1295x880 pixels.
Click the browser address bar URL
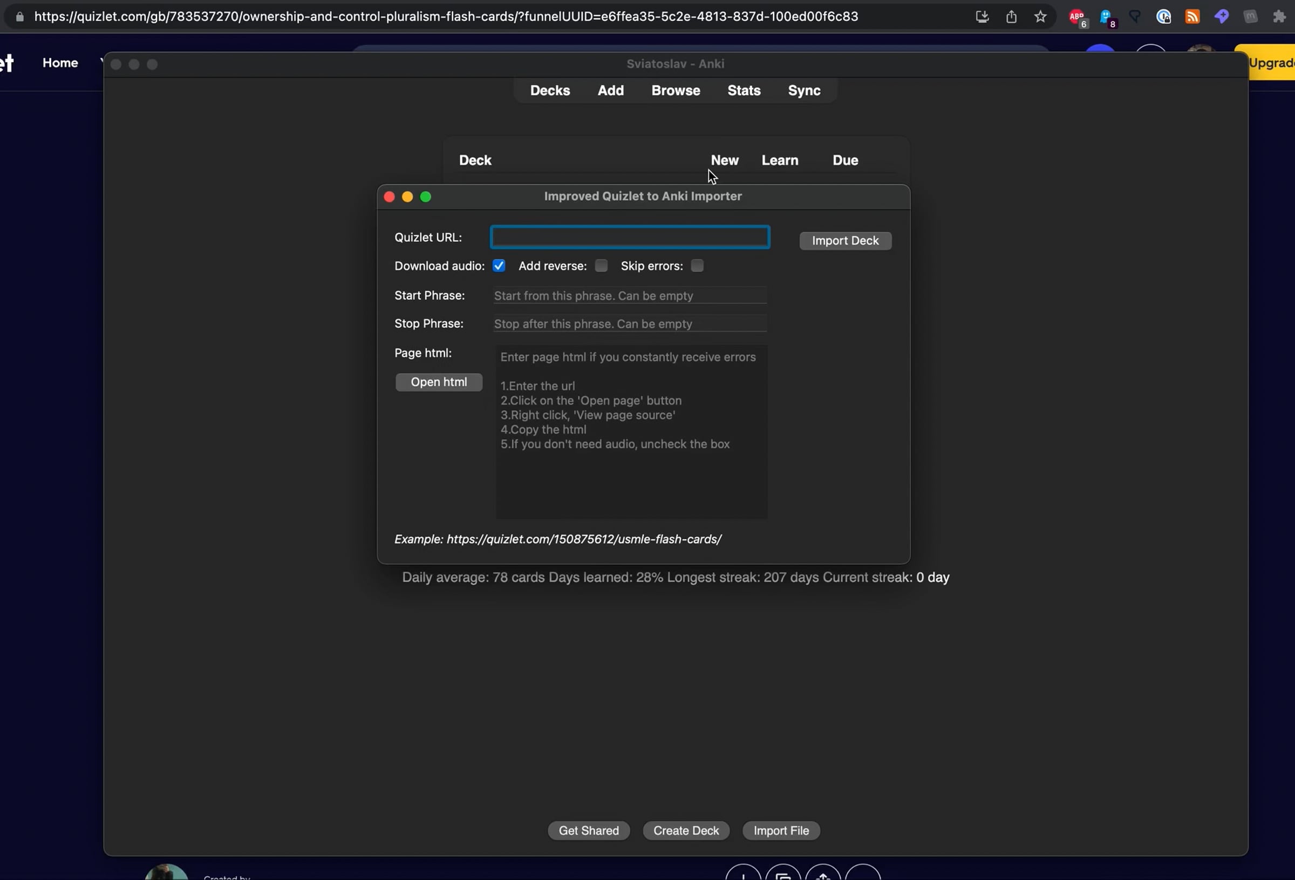[x=446, y=17]
